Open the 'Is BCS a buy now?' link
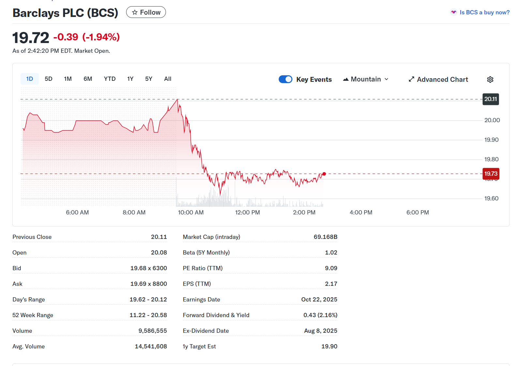This screenshot has height=366, width=516. (x=484, y=12)
